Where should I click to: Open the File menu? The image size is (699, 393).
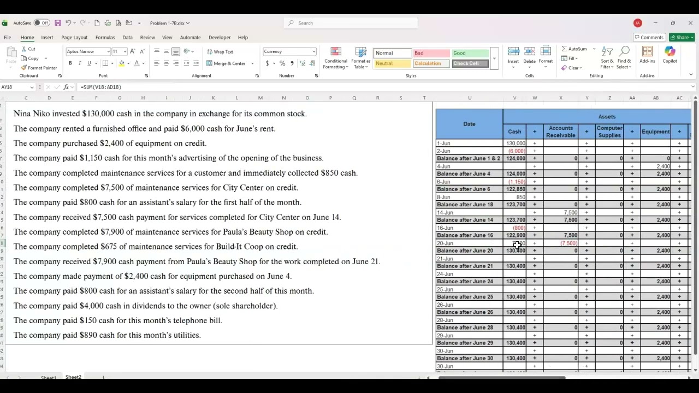click(8, 38)
